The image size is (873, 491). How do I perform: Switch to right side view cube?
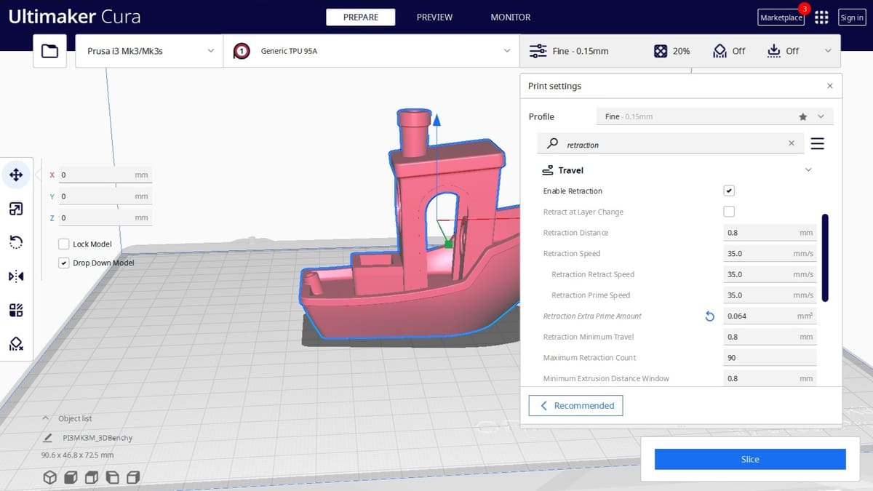click(x=133, y=477)
